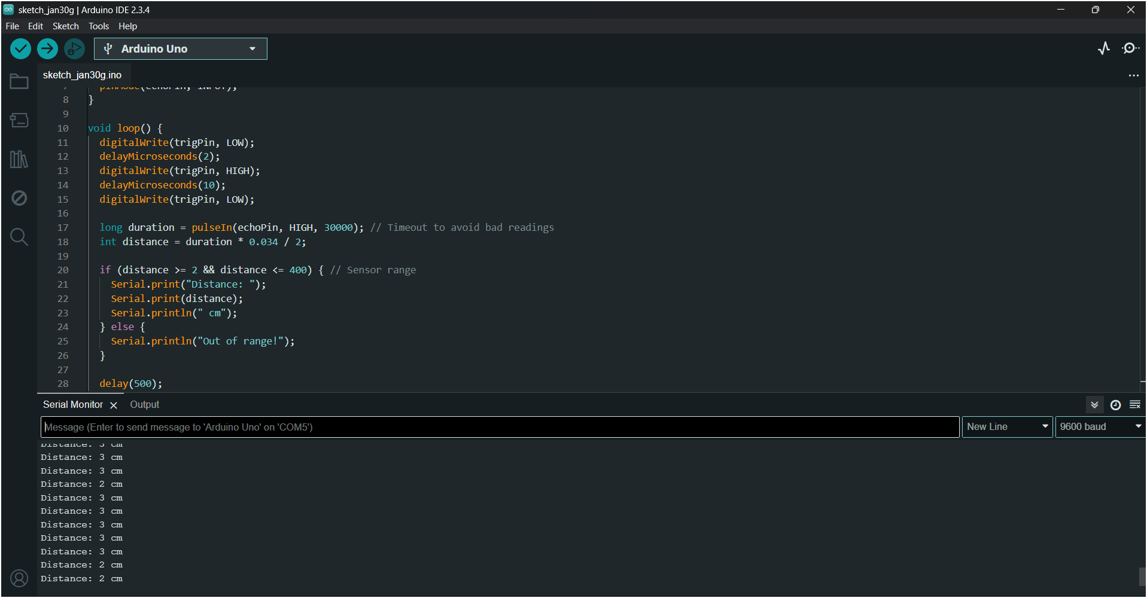Close the Serial Monitor tab

pyautogui.click(x=114, y=405)
